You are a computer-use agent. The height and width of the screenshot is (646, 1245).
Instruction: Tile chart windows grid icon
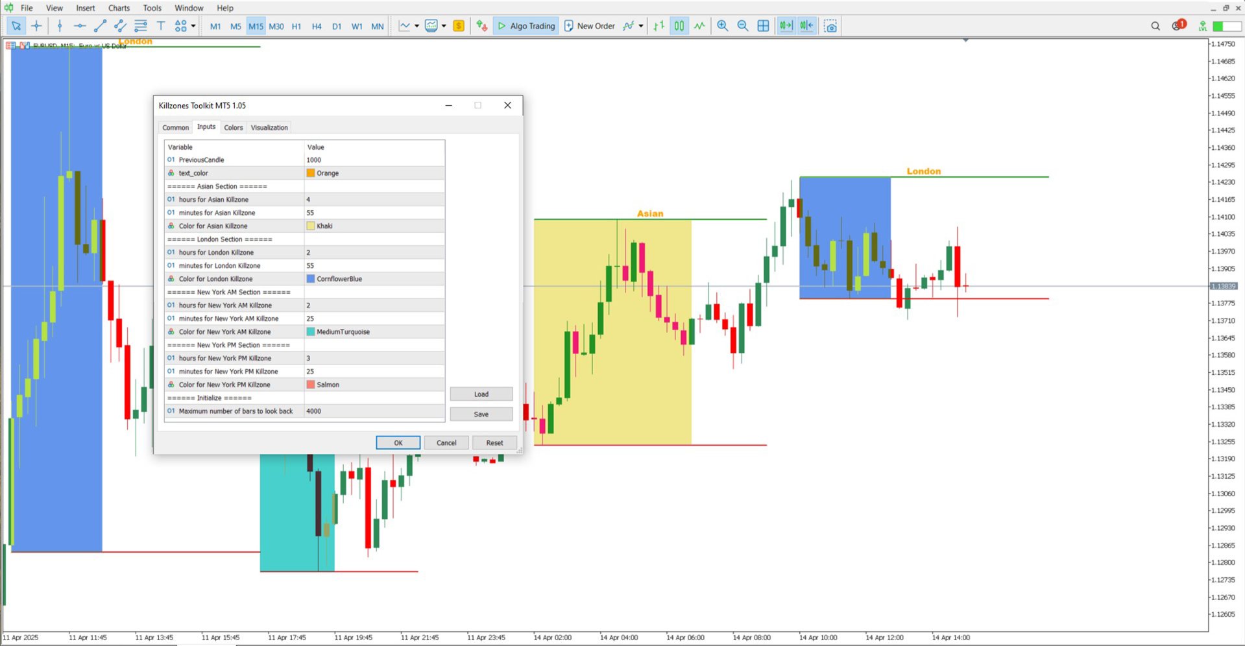pos(764,26)
